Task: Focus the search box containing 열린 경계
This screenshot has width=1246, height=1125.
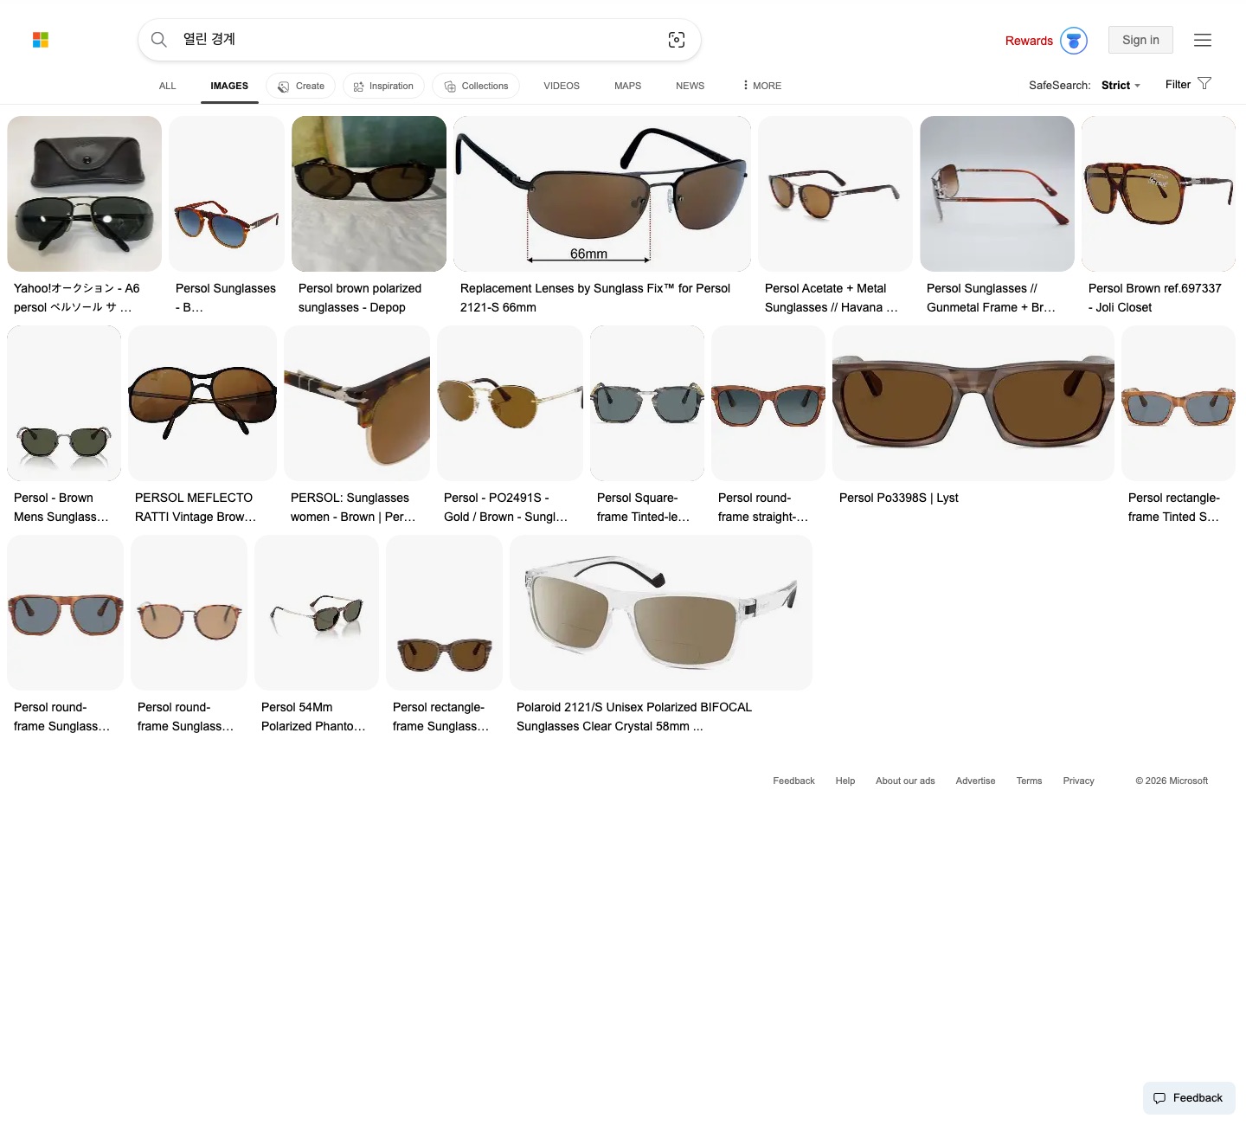Action: click(x=420, y=40)
